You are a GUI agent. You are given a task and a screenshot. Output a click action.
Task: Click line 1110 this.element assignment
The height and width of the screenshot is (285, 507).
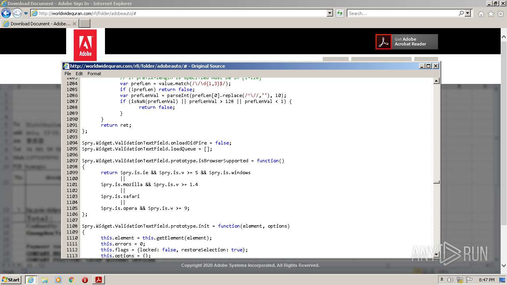(156, 238)
